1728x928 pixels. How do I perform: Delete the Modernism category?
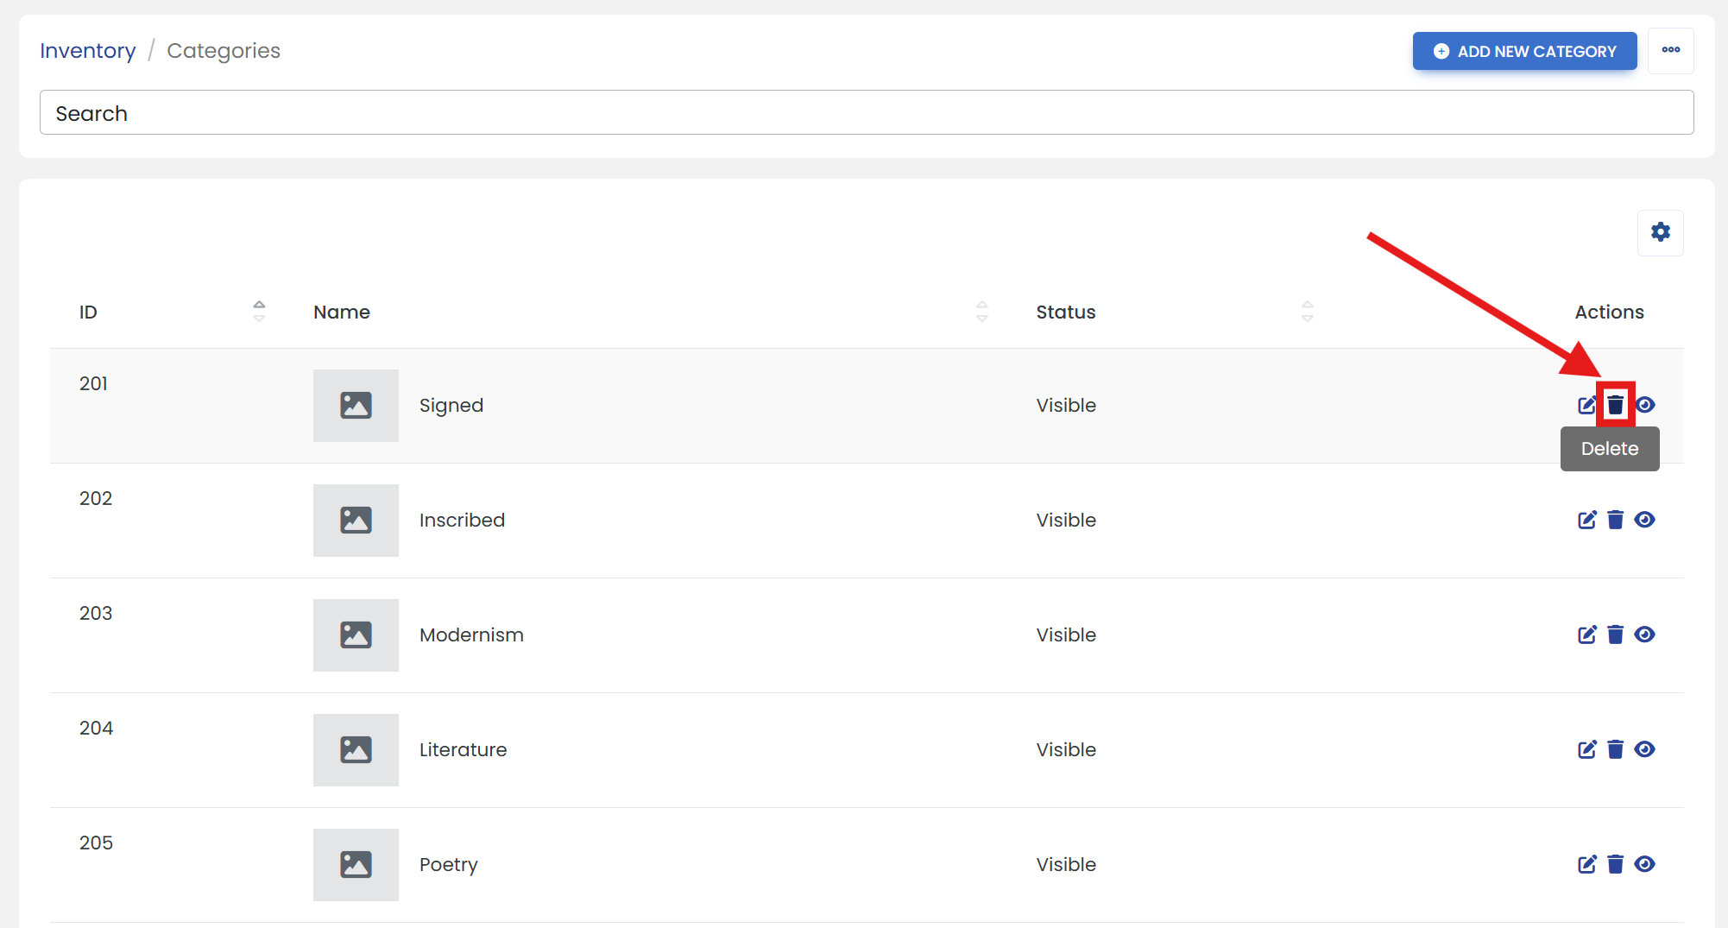tap(1615, 634)
